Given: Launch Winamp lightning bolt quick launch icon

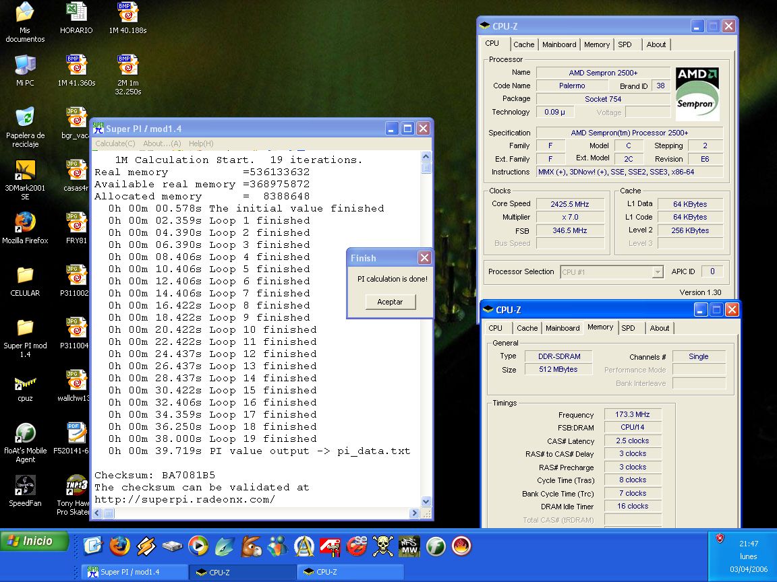Looking at the screenshot, I should [x=146, y=546].
